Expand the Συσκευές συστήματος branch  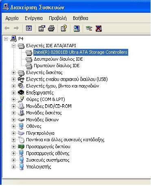13,160
